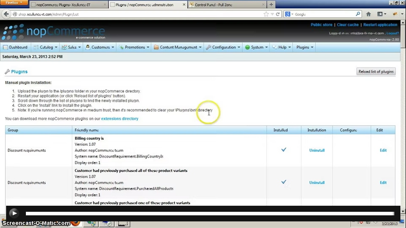The image size is (406, 228).
Task: Click the Plugins page heading
Action: pyautogui.click(x=19, y=71)
